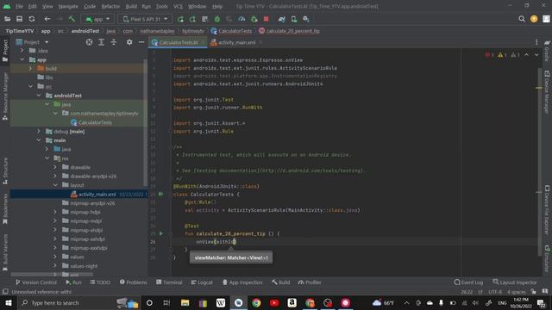The height and width of the screenshot is (310, 552).
Task: Expand the mipmap-hdpi folder
Action: click(55, 212)
